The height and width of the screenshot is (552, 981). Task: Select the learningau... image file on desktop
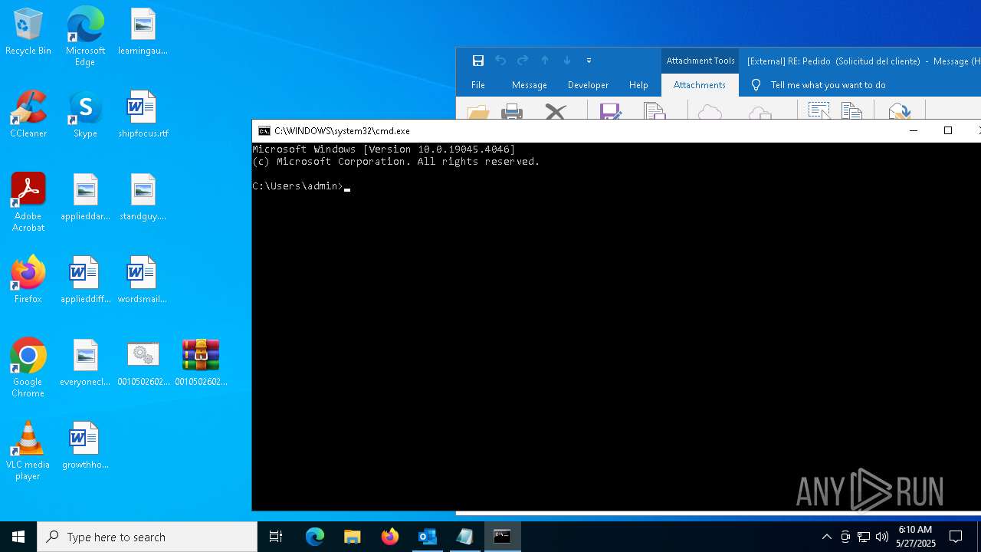tap(143, 32)
